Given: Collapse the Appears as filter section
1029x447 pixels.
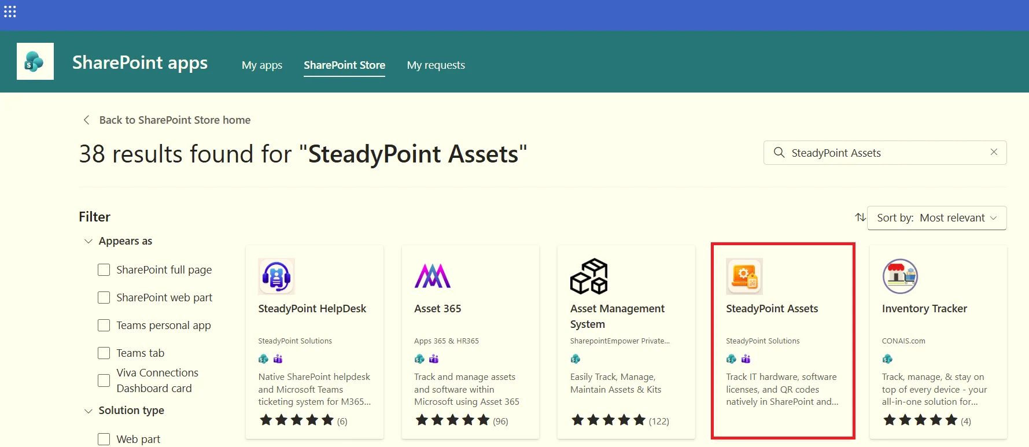Looking at the screenshot, I should [88, 241].
